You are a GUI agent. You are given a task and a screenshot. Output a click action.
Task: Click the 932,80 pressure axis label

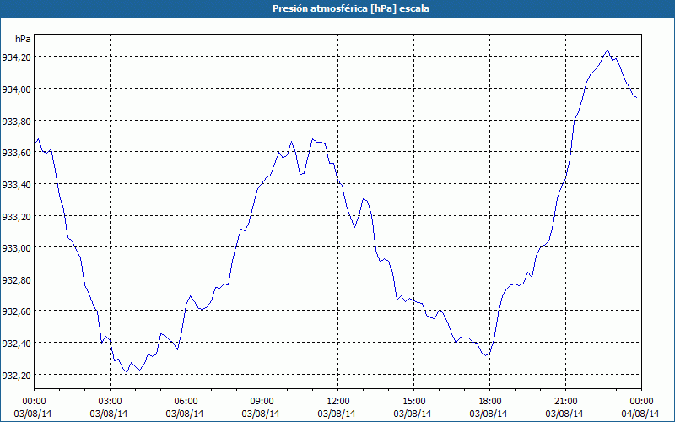pyautogui.click(x=16, y=280)
